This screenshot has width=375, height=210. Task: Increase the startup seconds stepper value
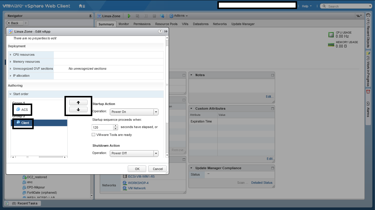[115, 126]
